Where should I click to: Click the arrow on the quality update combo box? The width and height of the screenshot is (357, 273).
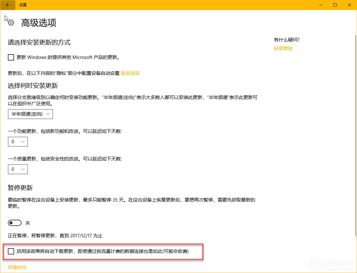23,169
